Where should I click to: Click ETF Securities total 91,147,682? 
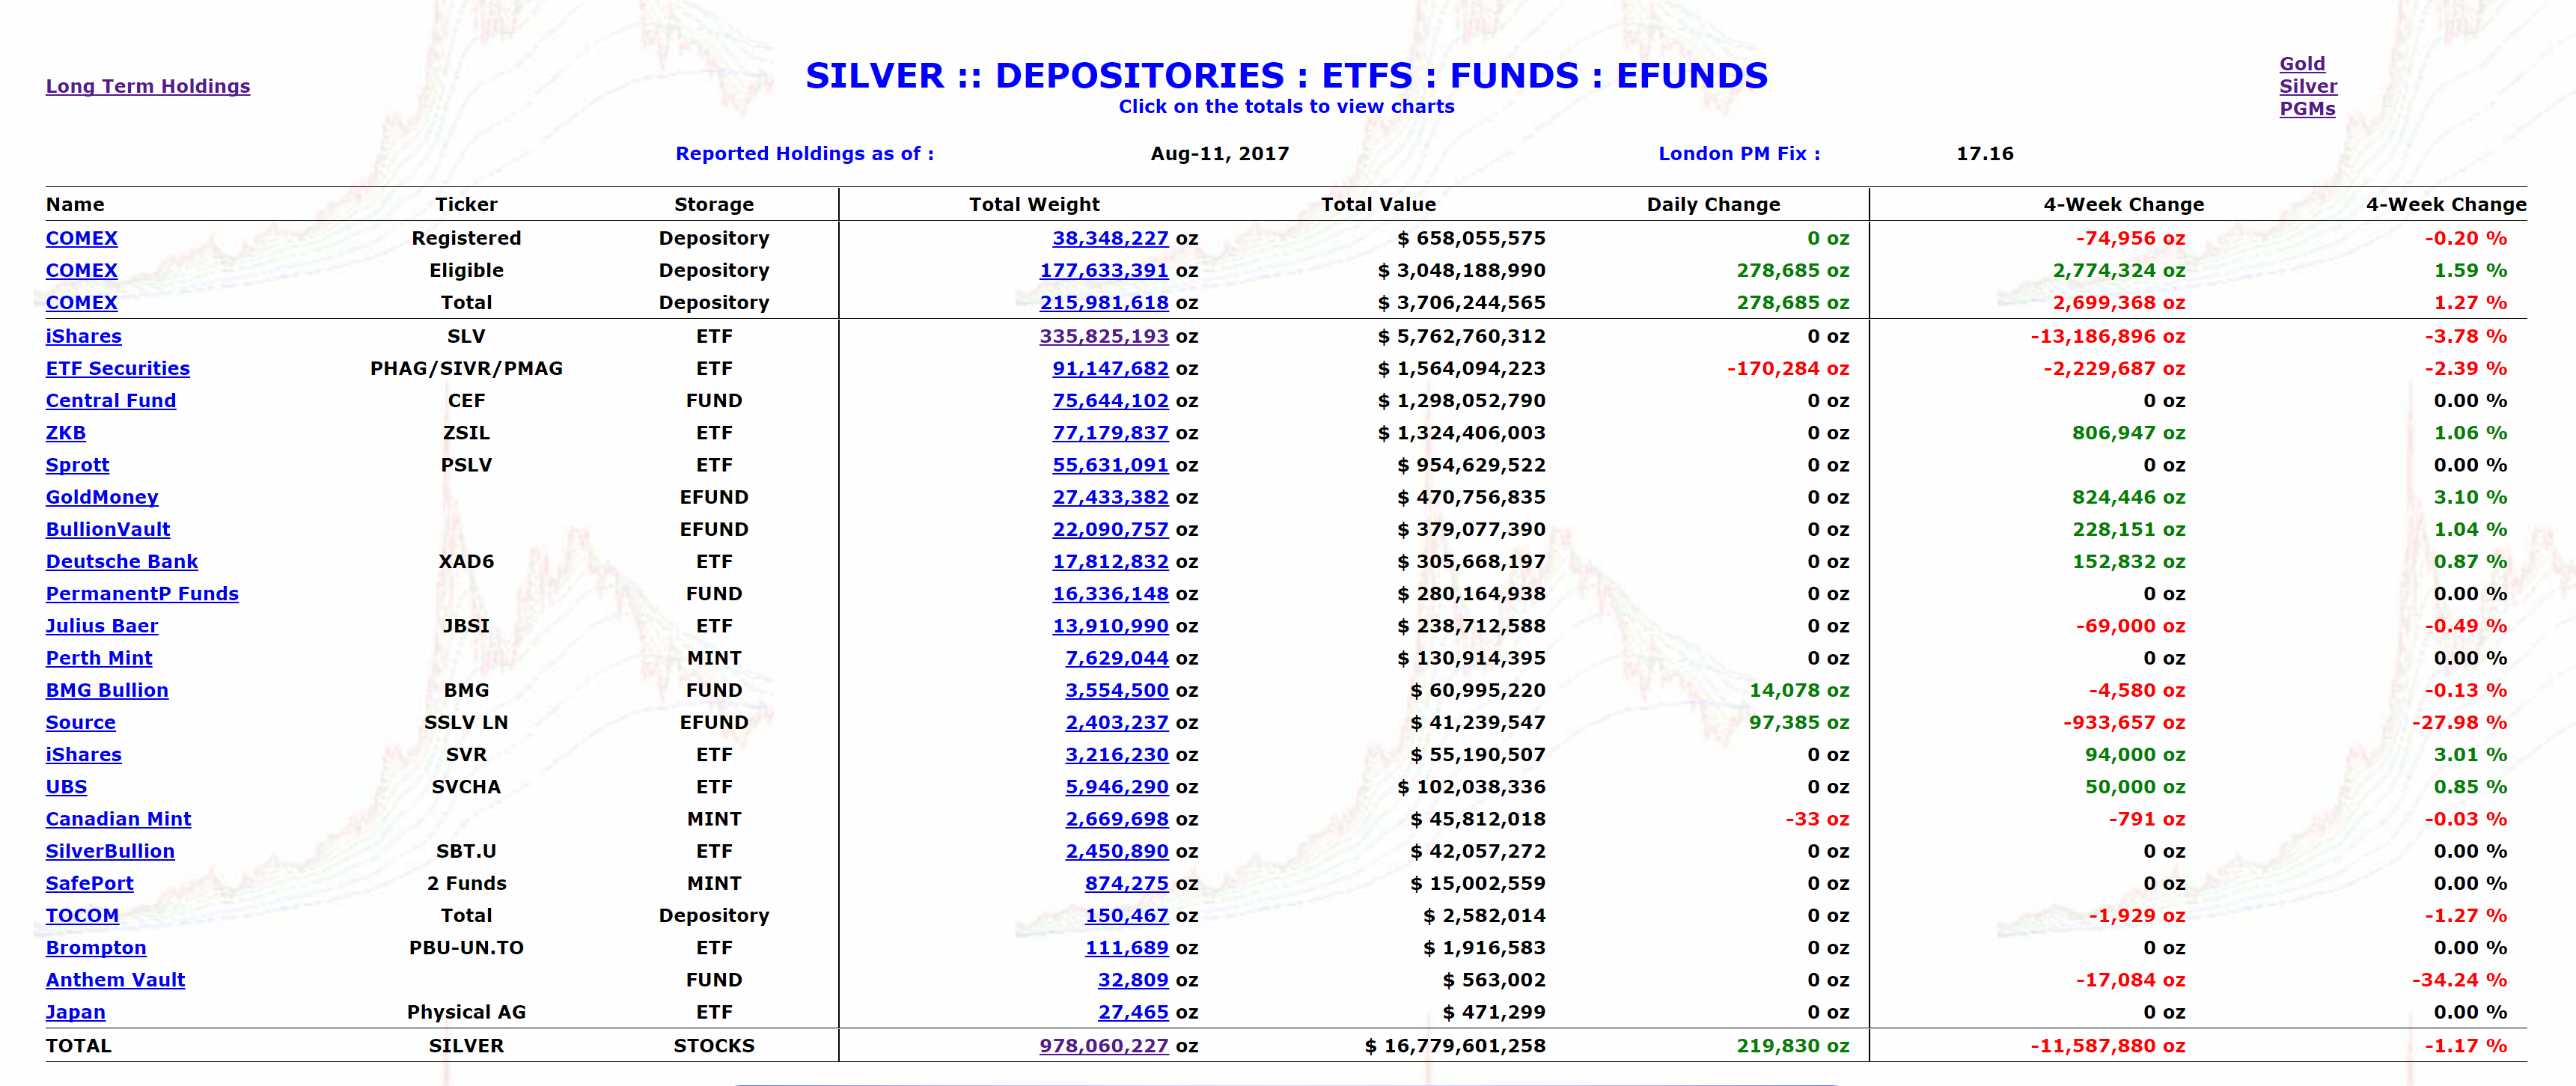click(1110, 368)
